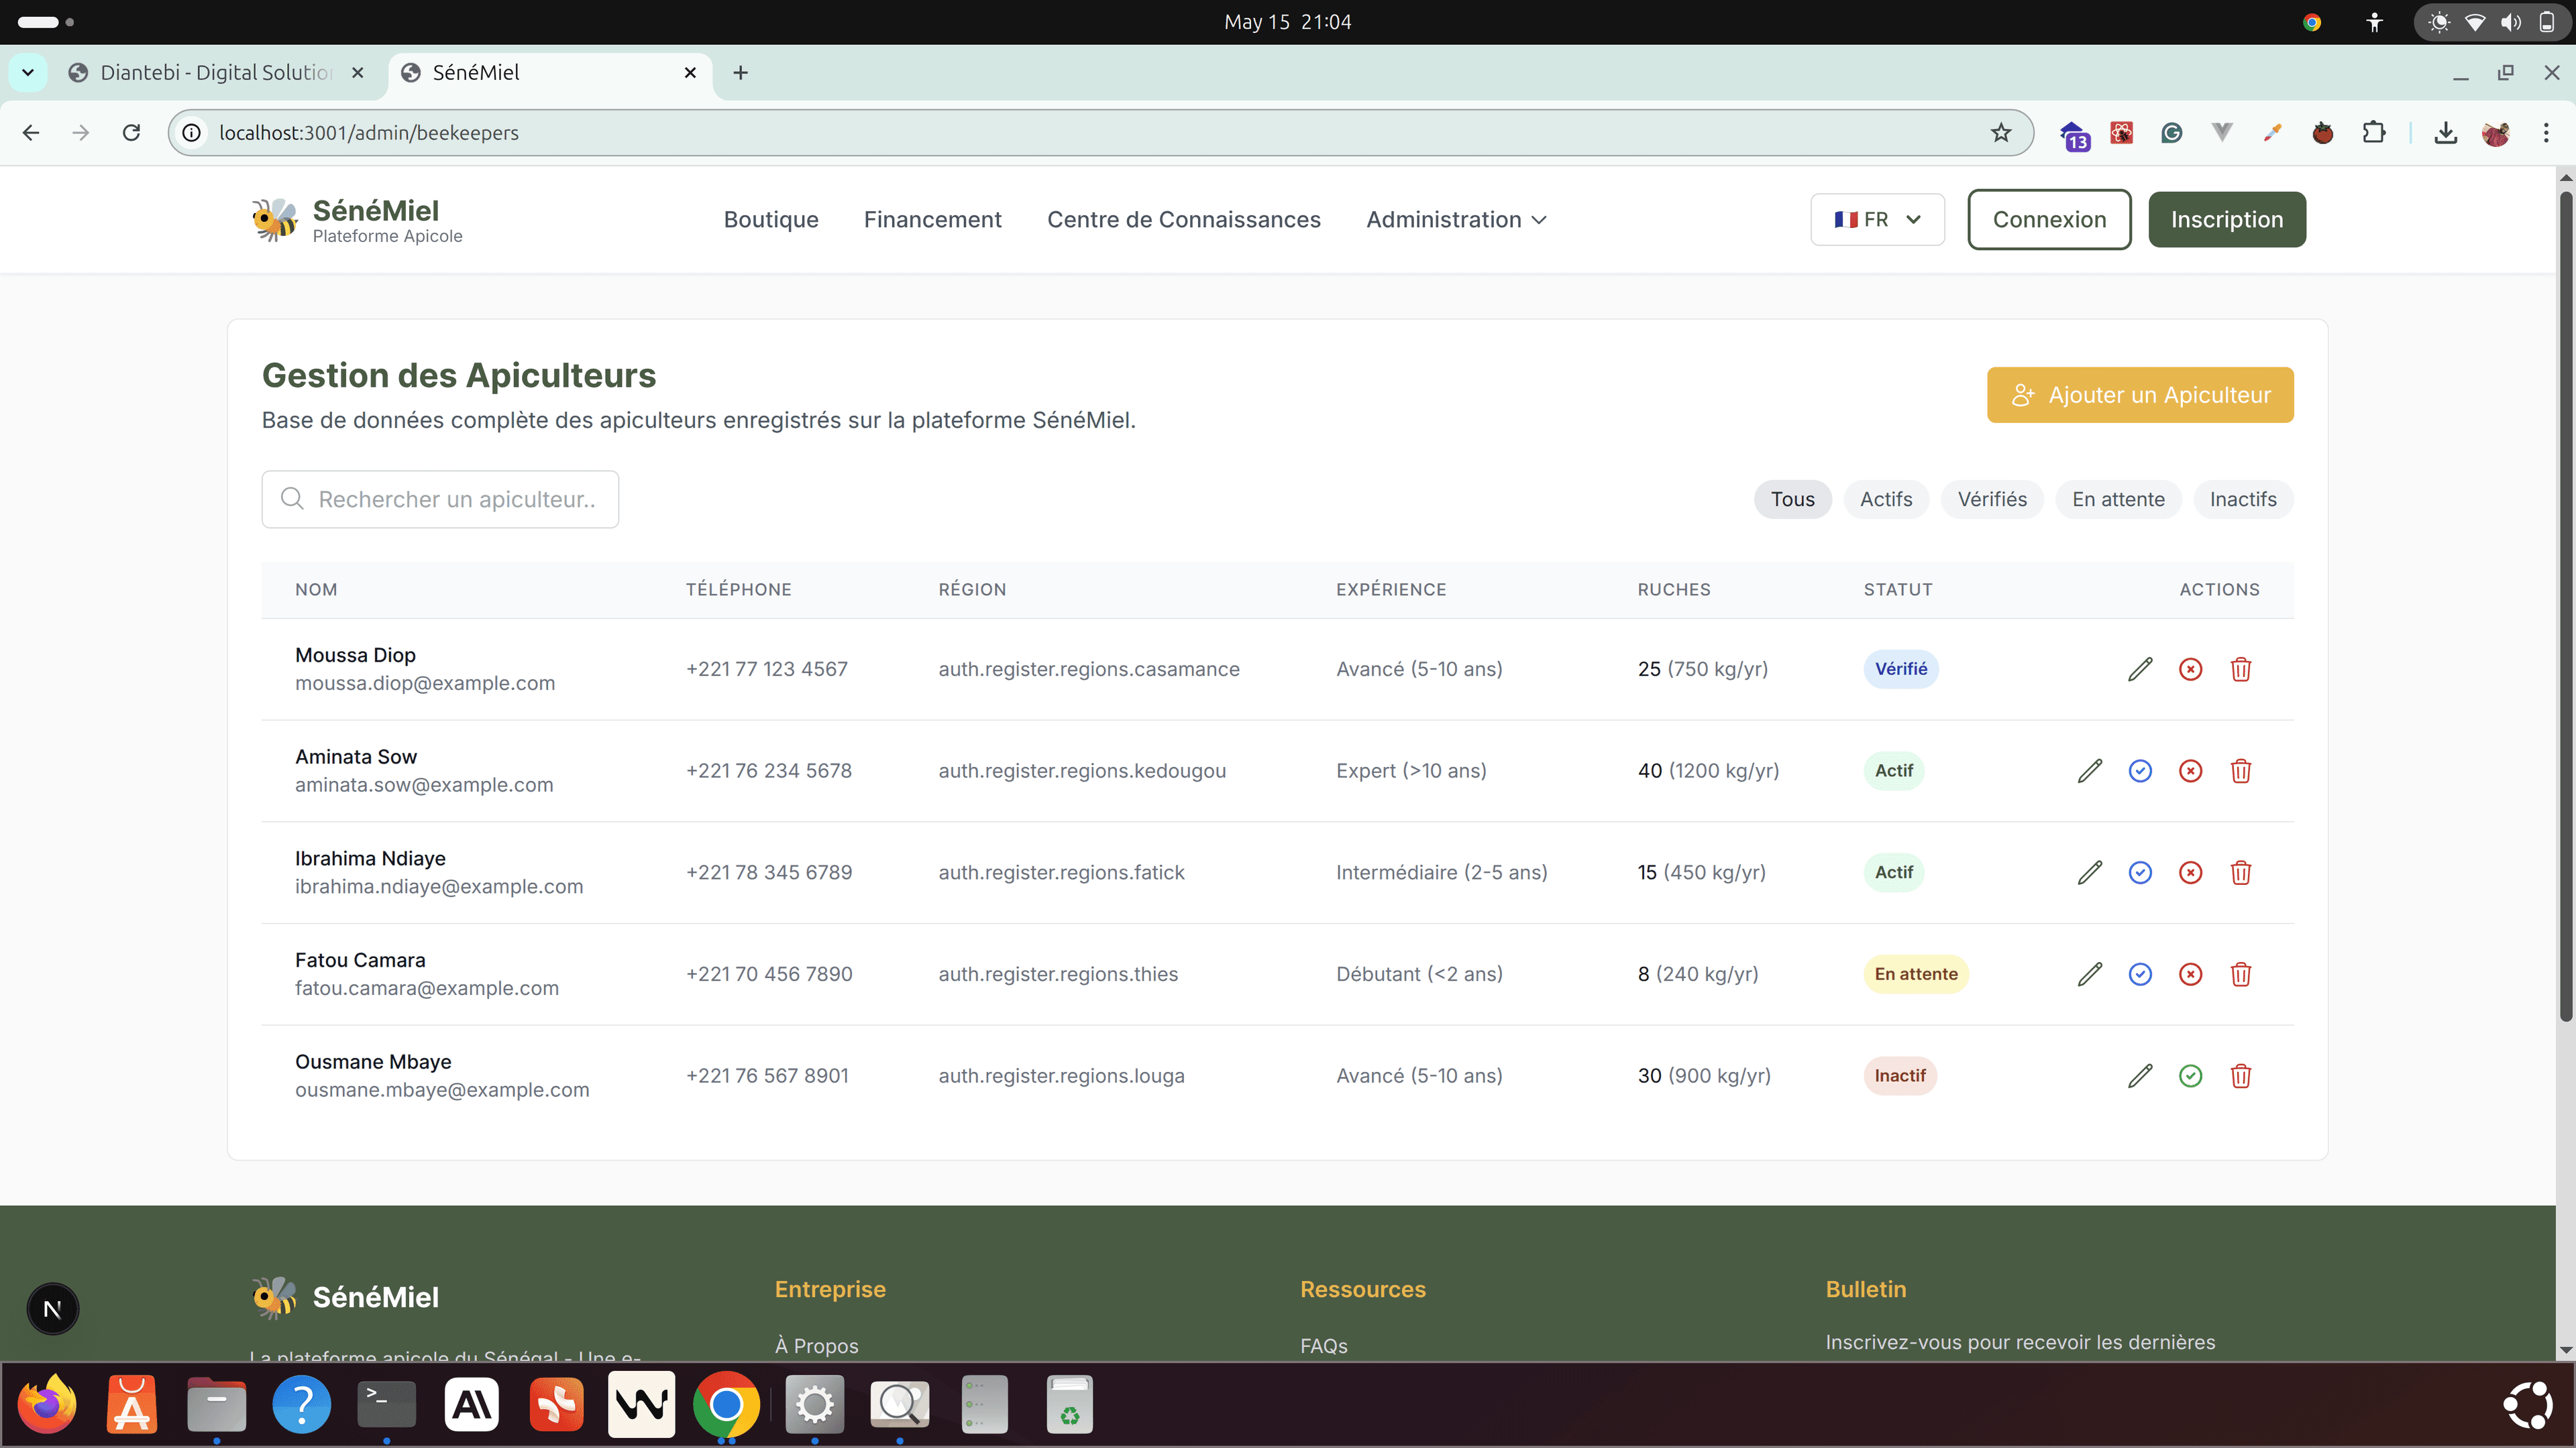Bookmark this page with the star icon
Image resolution: width=2576 pixels, height=1448 pixels.
[x=2000, y=133]
